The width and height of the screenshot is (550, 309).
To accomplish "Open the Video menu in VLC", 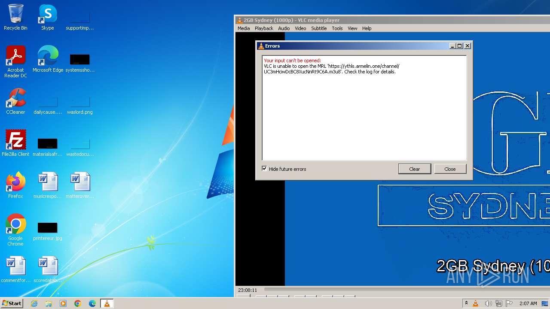I will pos(300,28).
